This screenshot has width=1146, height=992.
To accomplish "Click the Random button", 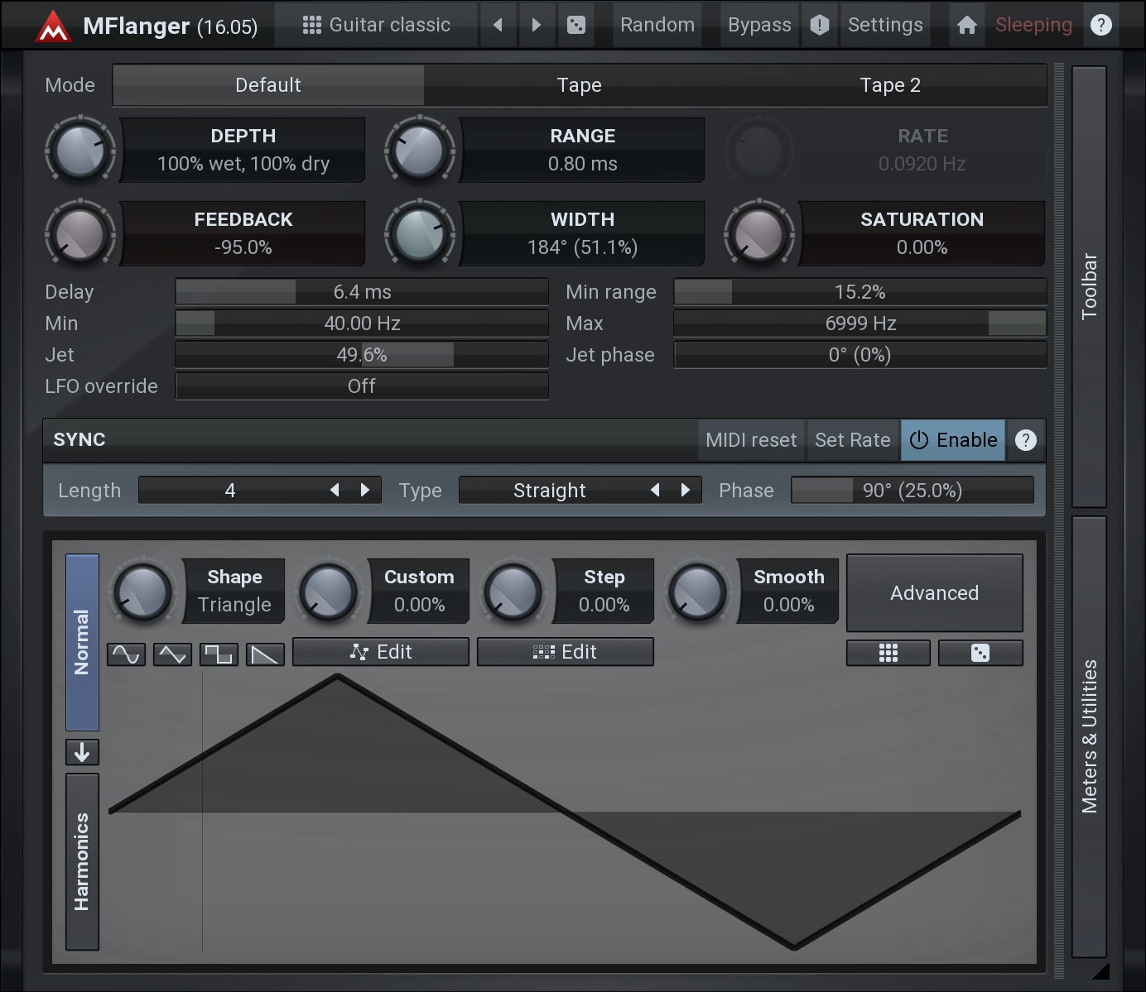I will [657, 25].
